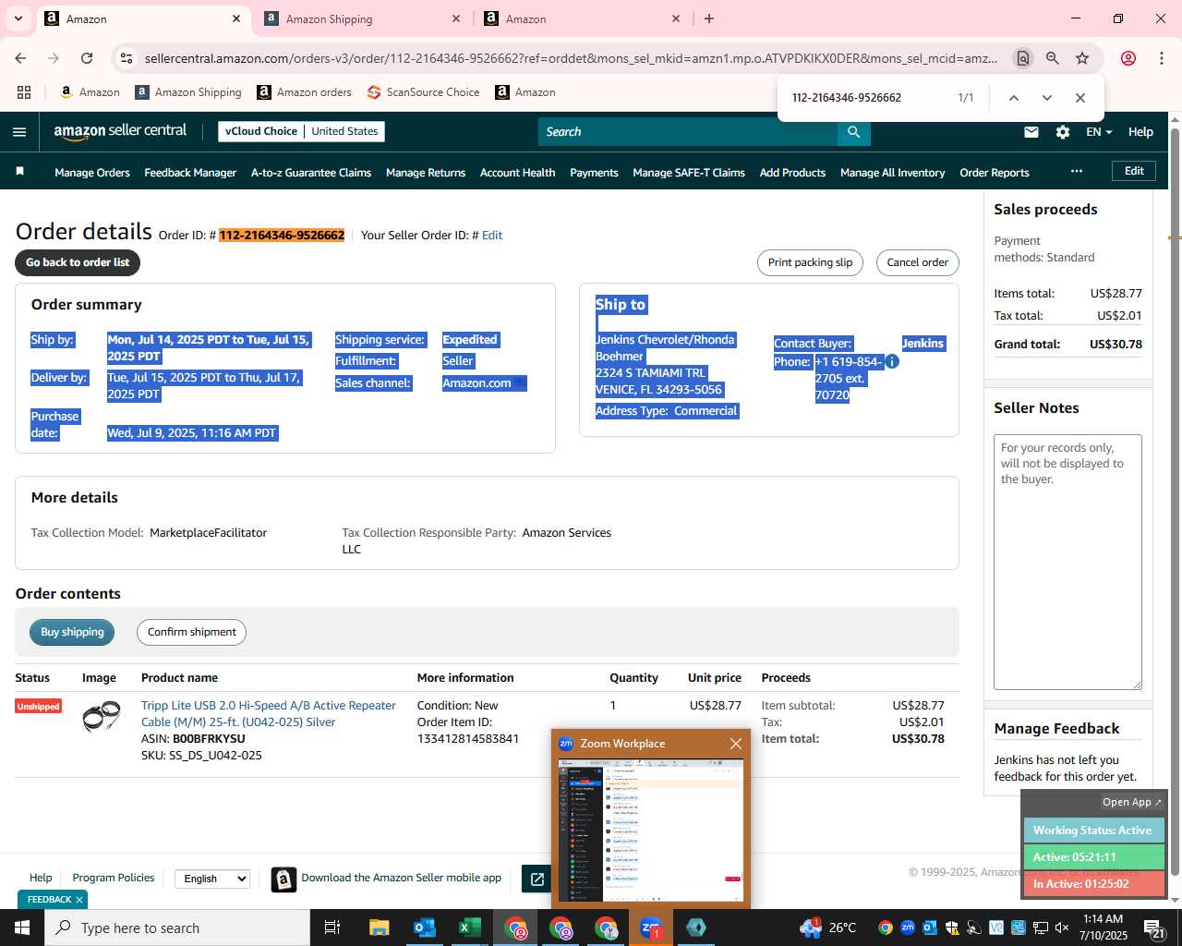Screen dimensions: 1182x946
Task: Click Go back to order list
Action: (x=78, y=262)
